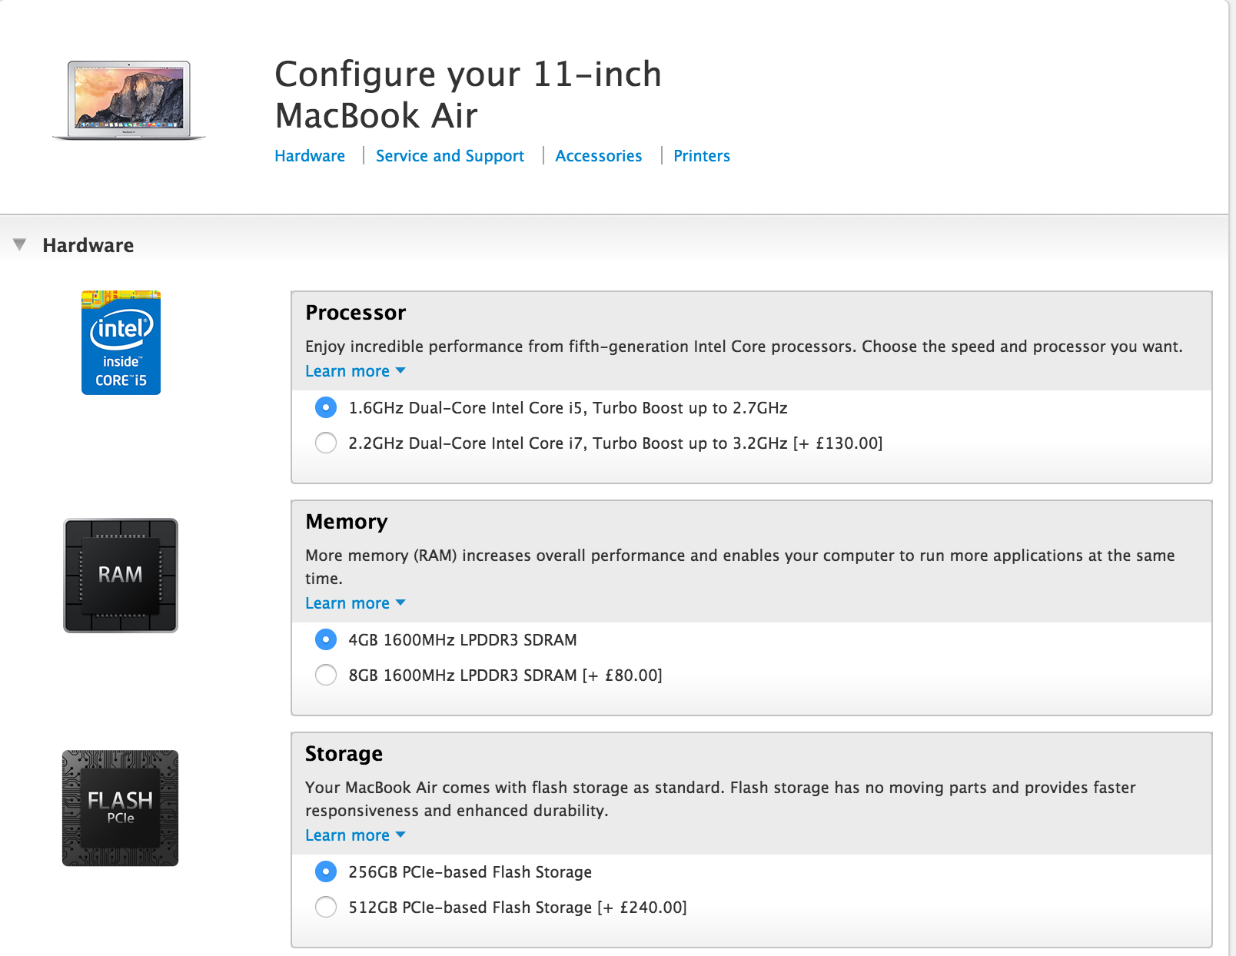Screen dimensions: 1236x956
Task: Select 256GB PCIe-based Flash Storage
Action: [326, 871]
